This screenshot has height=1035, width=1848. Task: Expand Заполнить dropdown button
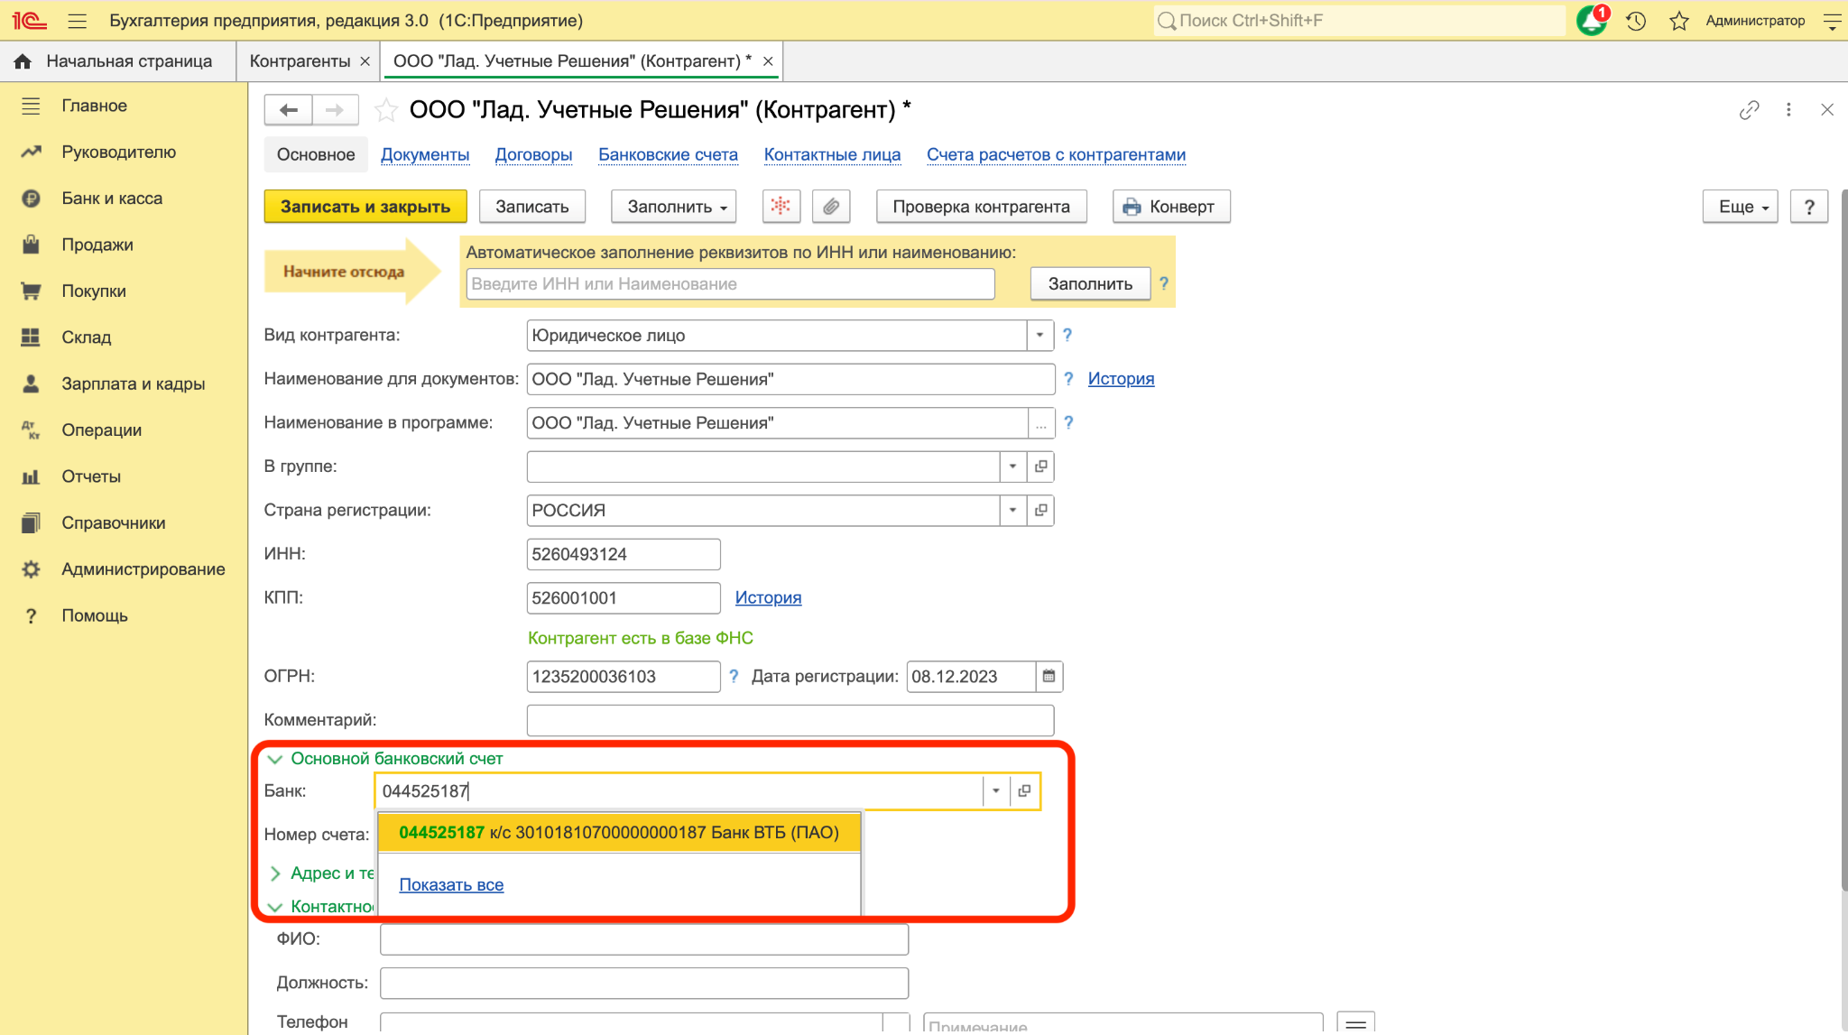point(674,207)
